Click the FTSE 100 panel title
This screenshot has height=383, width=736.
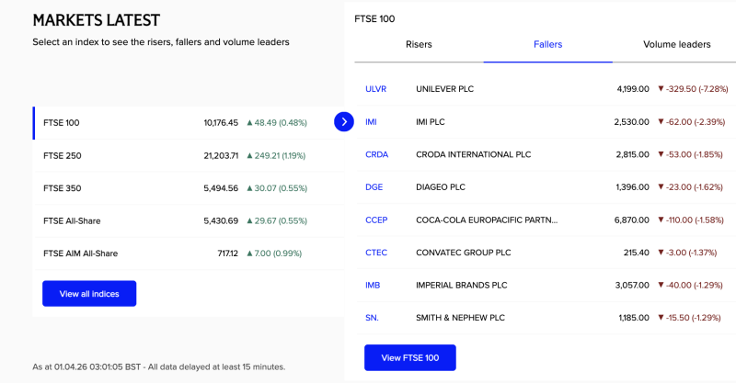tap(374, 19)
